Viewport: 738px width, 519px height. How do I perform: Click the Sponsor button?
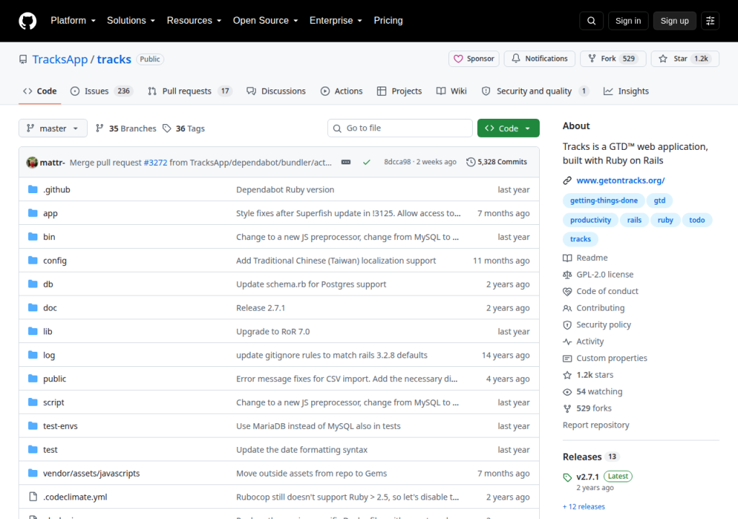(474, 59)
